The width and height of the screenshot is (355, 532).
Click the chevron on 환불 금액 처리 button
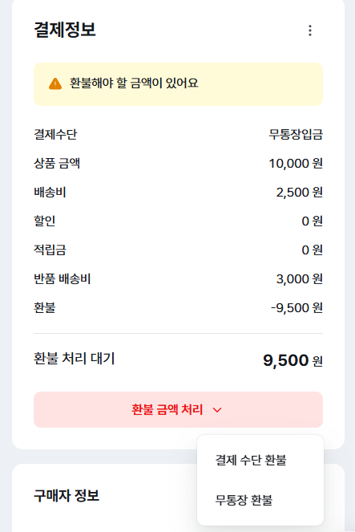217,410
